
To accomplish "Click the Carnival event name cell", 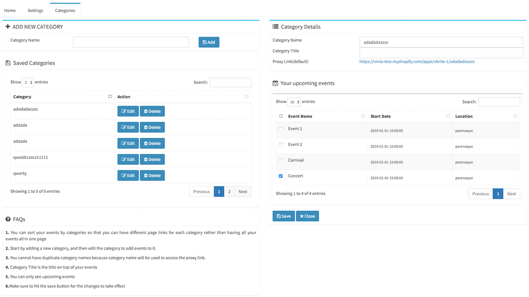I will (326, 162).
